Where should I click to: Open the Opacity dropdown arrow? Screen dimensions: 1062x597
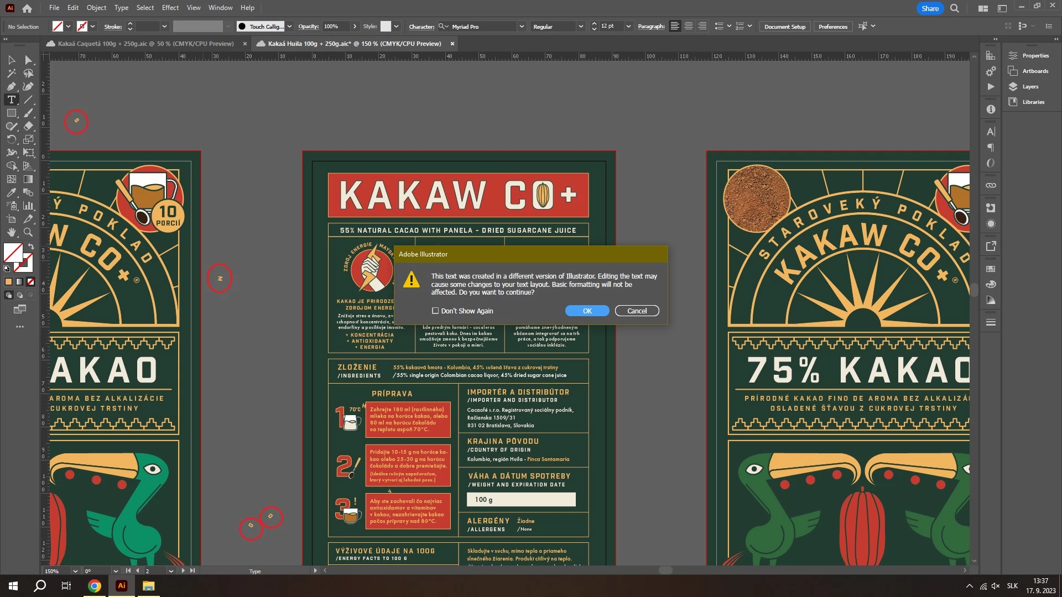[355, 27]
